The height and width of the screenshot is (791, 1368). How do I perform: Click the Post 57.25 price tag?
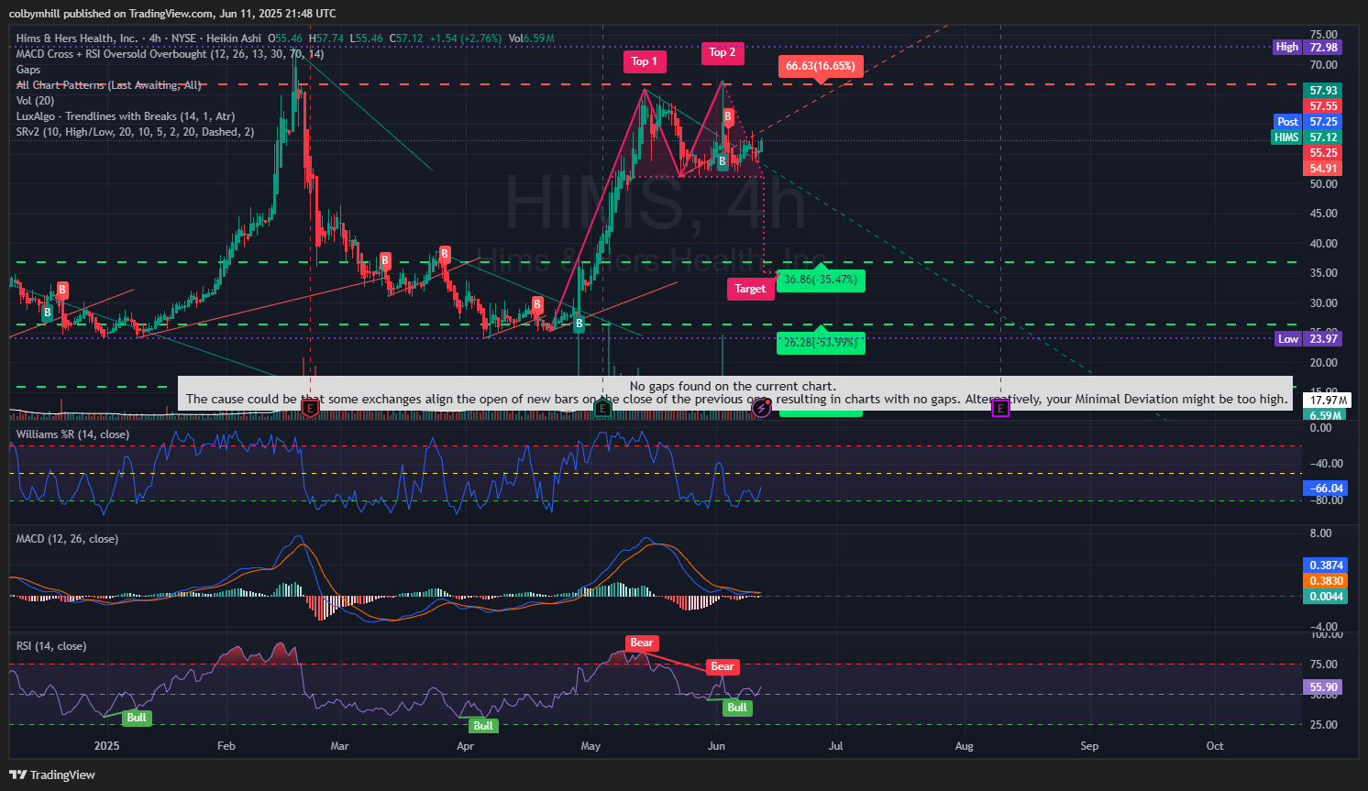click(1308, 121)
